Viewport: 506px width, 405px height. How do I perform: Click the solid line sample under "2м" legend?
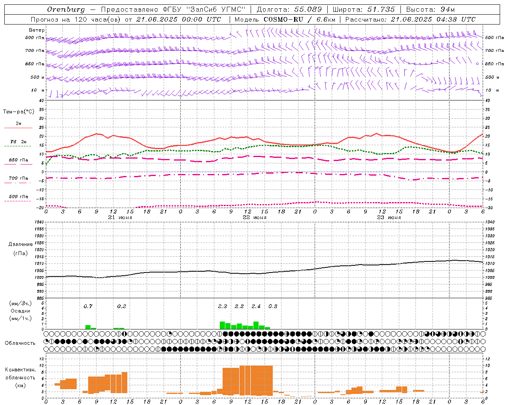tap(18, 128)
